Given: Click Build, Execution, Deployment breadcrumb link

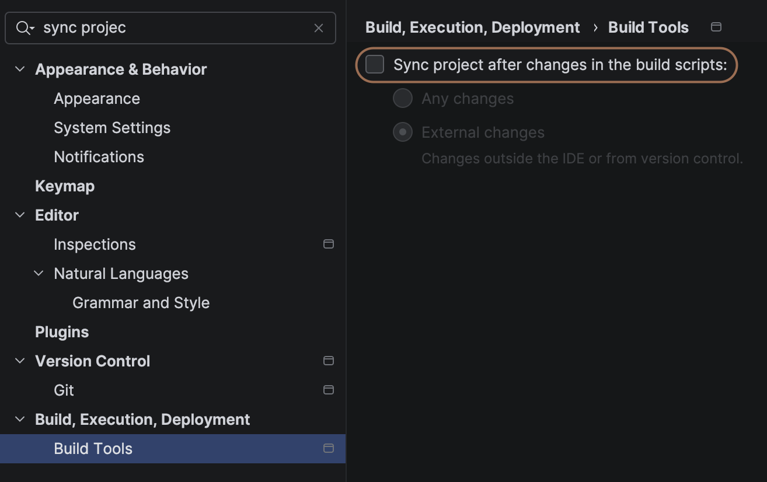Looking at the screenshot, I should [x=472, y=27].
